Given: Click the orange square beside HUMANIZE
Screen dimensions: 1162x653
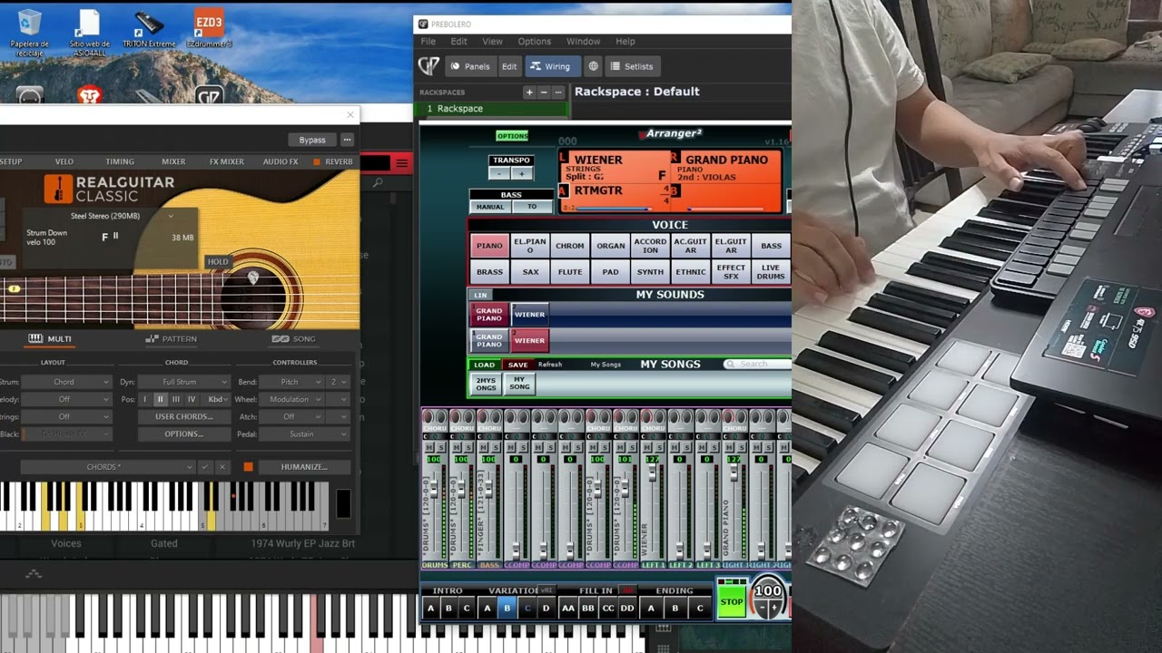Looking at the screenshot, I should [x=248, y=467].
